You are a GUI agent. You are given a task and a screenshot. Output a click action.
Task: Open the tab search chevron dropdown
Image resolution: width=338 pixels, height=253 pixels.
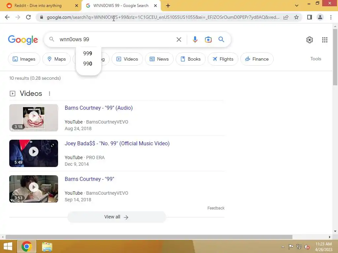click(x=297, y=6)
